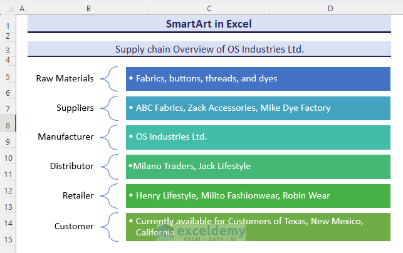Select the brace beside Retailer
This screenshot has width=403, height=253.
109,196
